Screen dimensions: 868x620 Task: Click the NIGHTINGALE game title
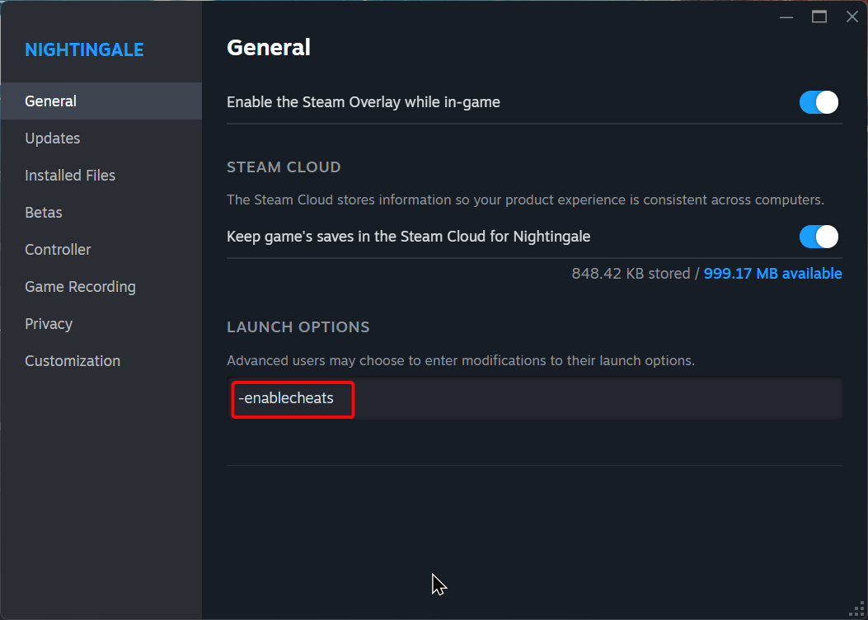pyautogui.click(x=84, y=50)
